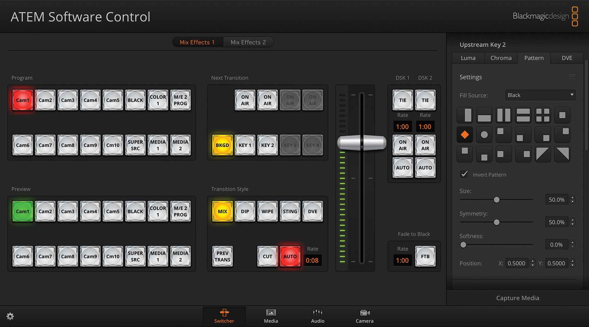Adjust the Softness value stepper
Screen dimensions: 589x327
(572, 245)
